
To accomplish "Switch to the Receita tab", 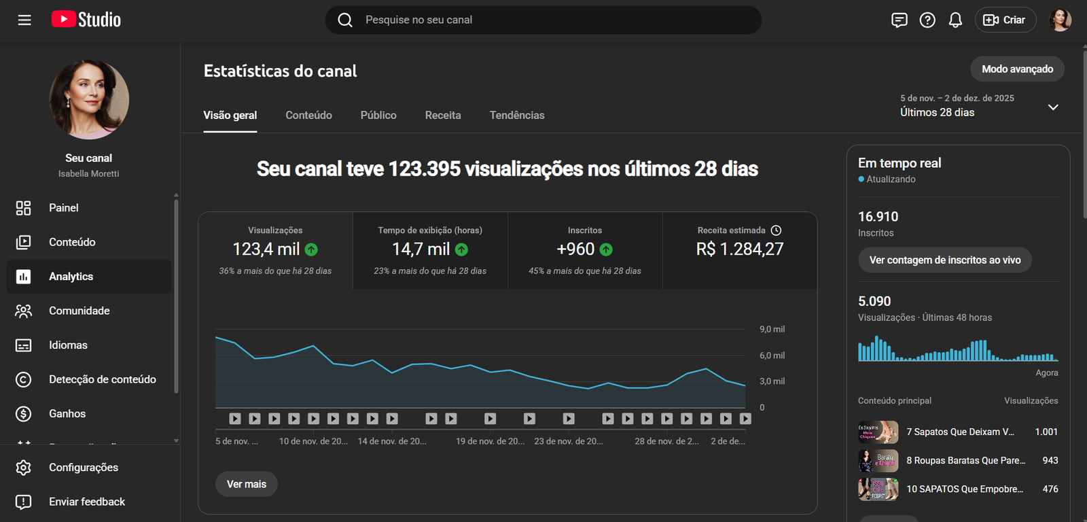I will (443, 116).
